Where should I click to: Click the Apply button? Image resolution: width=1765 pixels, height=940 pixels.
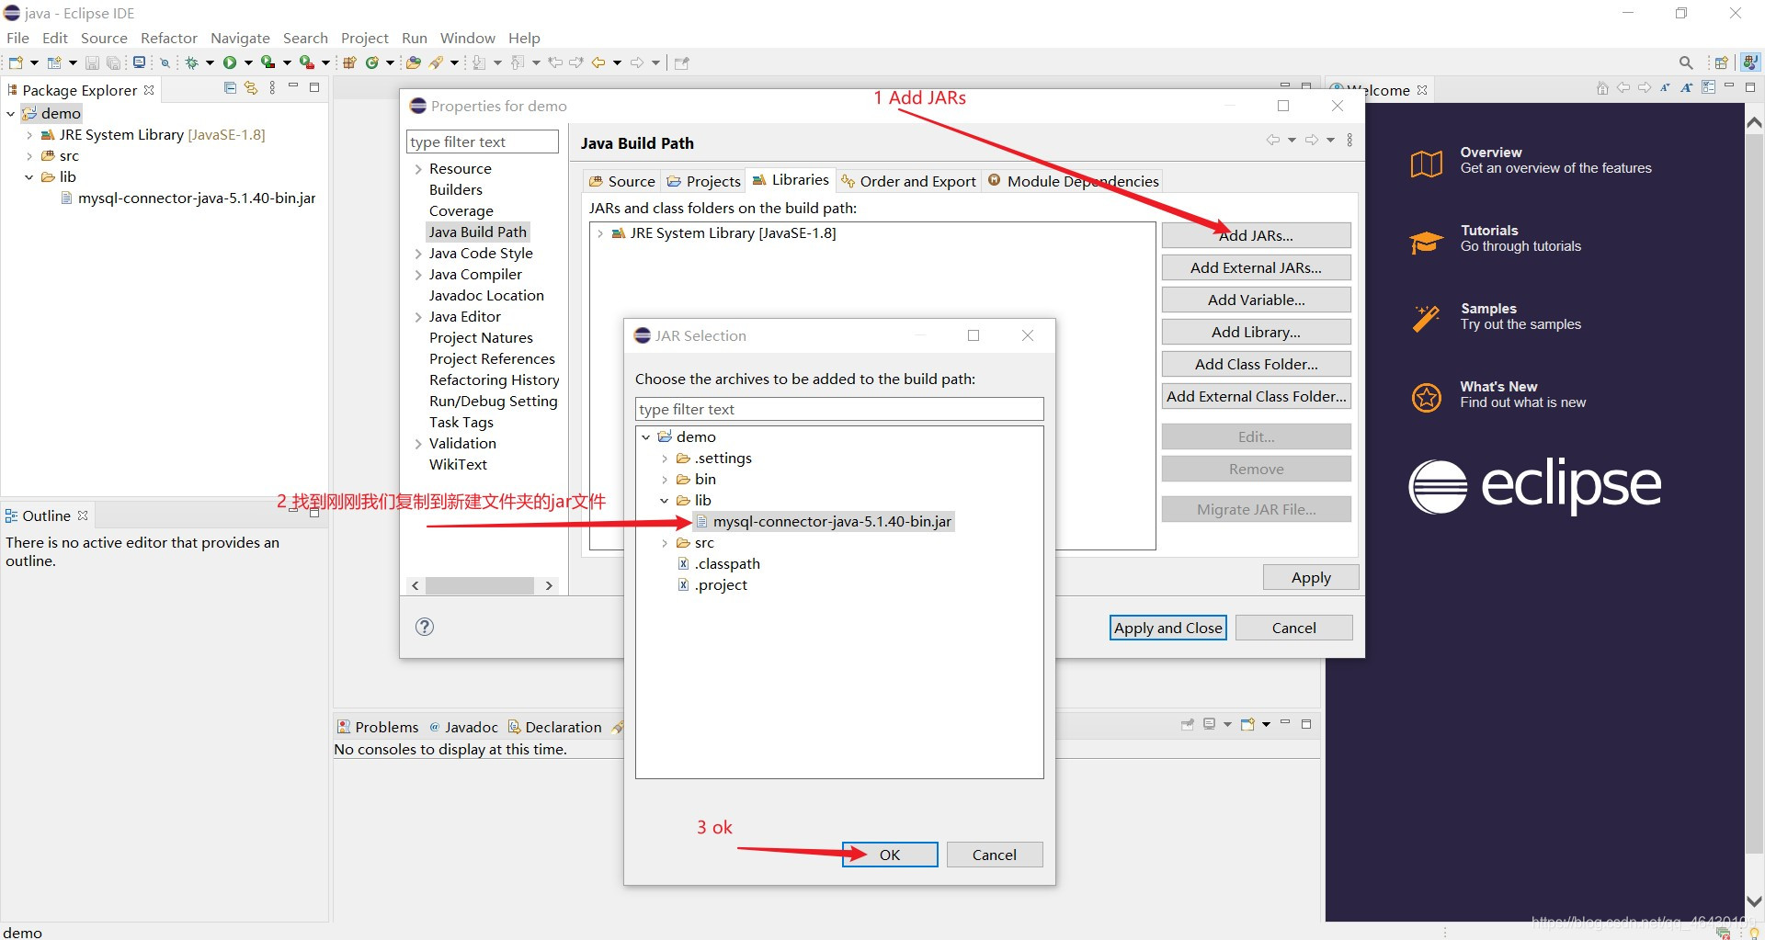click(1311, 577)
